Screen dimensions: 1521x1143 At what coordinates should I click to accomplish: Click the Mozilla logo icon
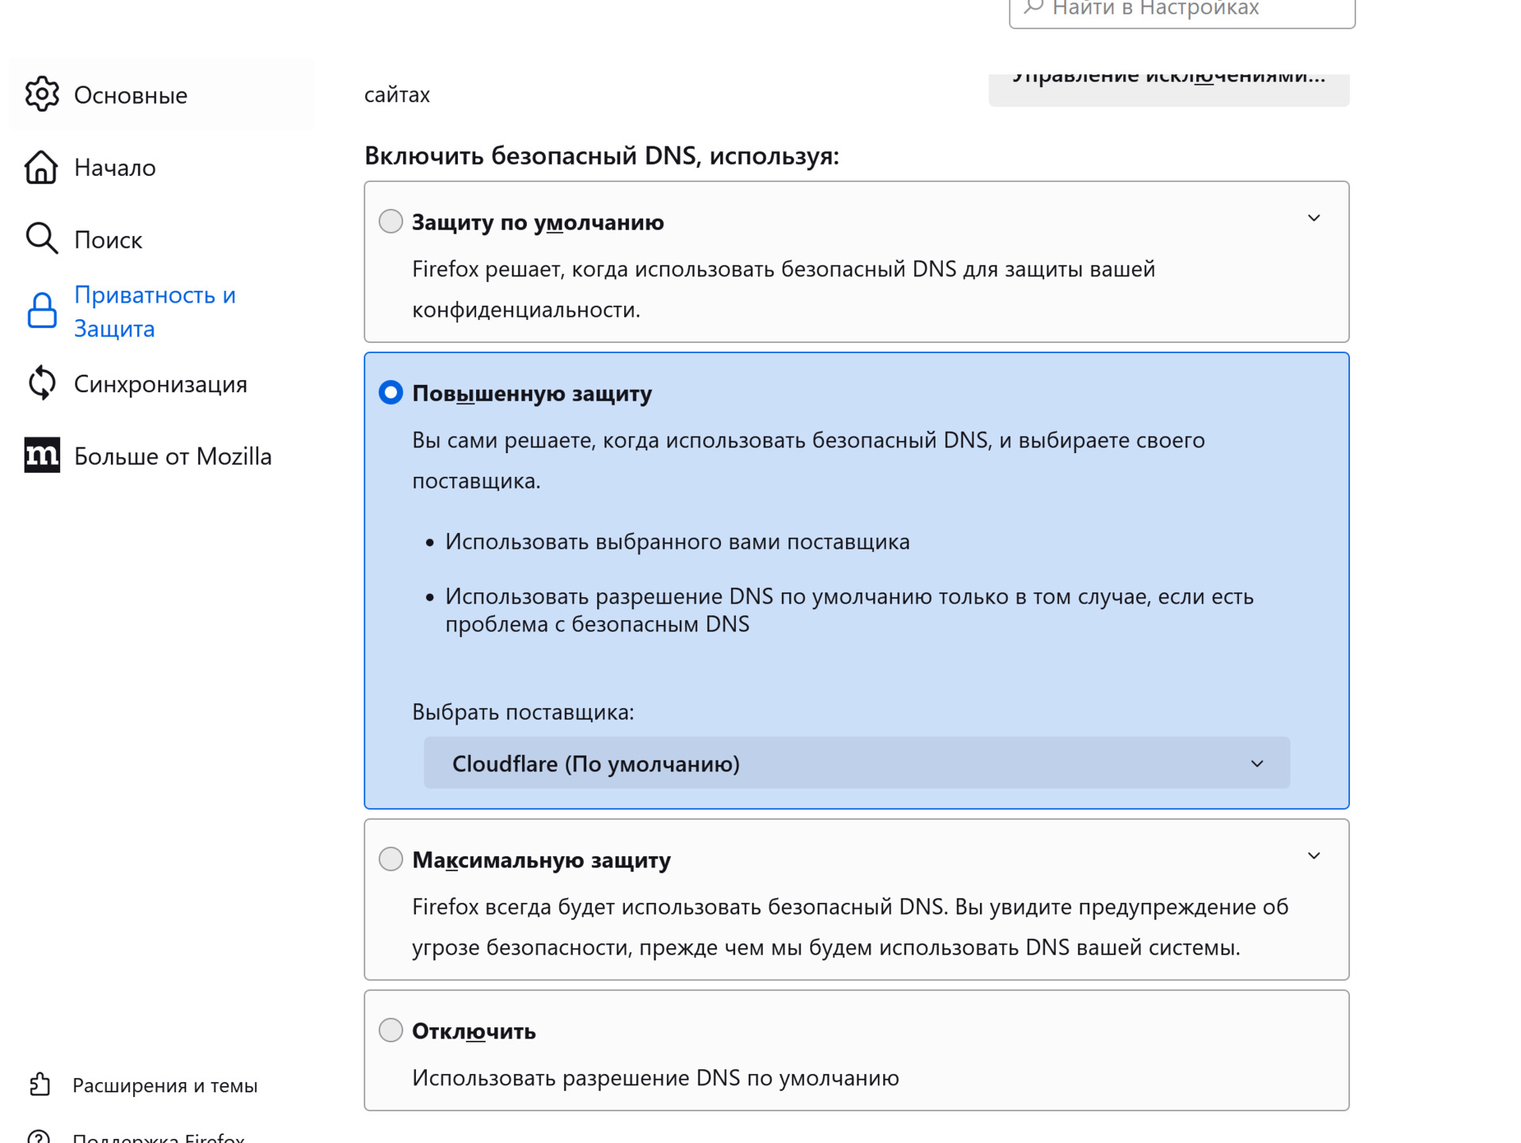(x=41, y=455)
